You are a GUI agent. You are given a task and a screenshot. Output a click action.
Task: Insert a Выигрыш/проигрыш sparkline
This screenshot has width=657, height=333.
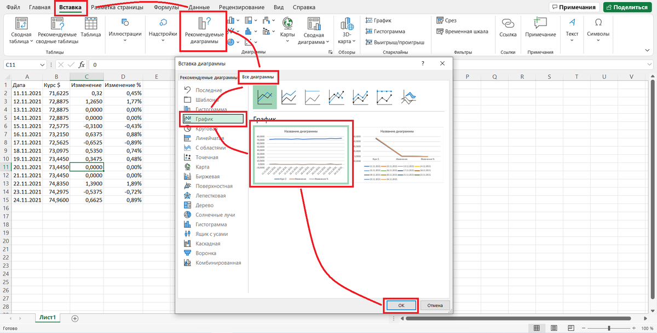(394, 43)
